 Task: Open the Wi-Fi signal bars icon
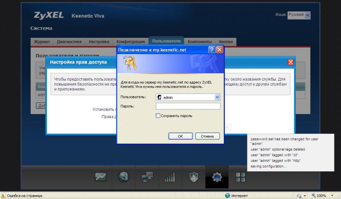click(169, 177)
